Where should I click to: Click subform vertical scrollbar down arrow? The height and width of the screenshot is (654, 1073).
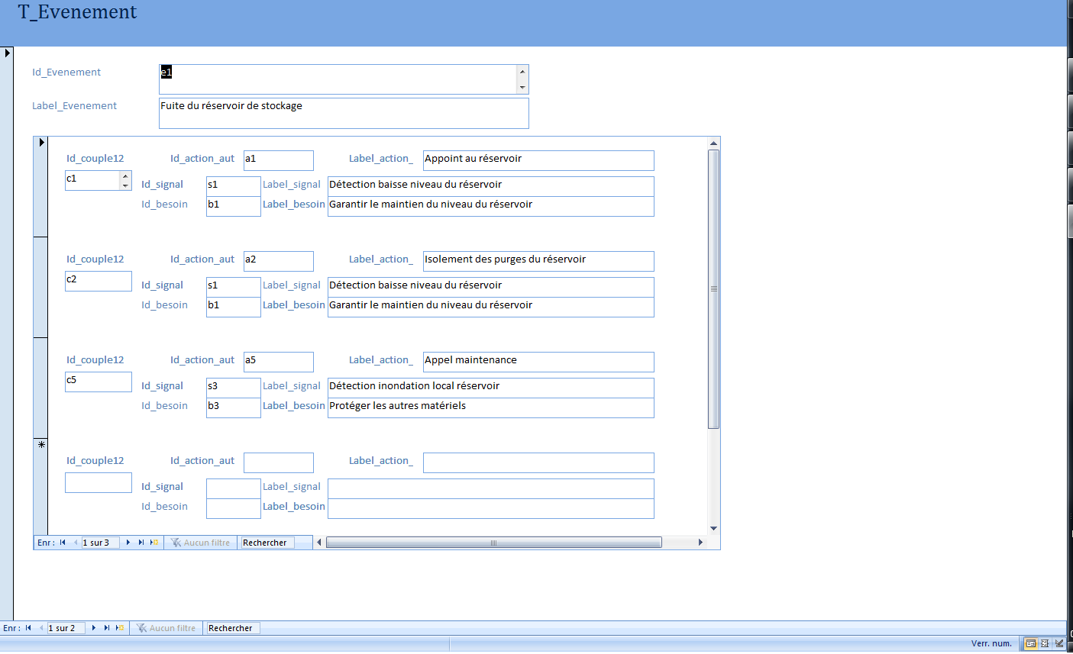click(713, 528)
